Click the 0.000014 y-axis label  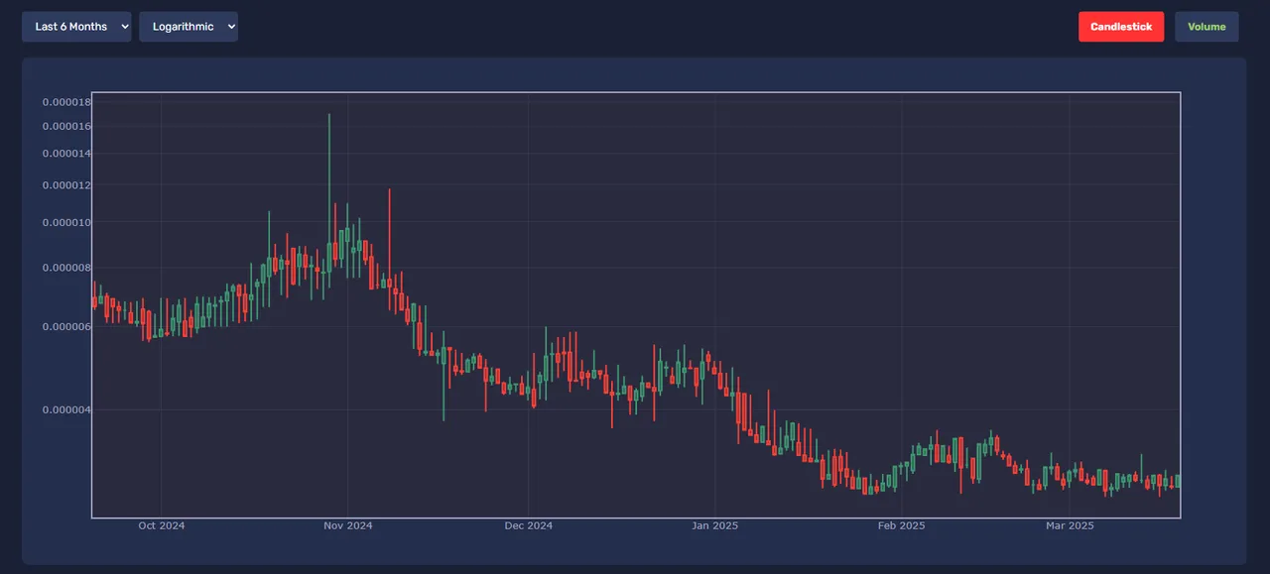(66, 154)
